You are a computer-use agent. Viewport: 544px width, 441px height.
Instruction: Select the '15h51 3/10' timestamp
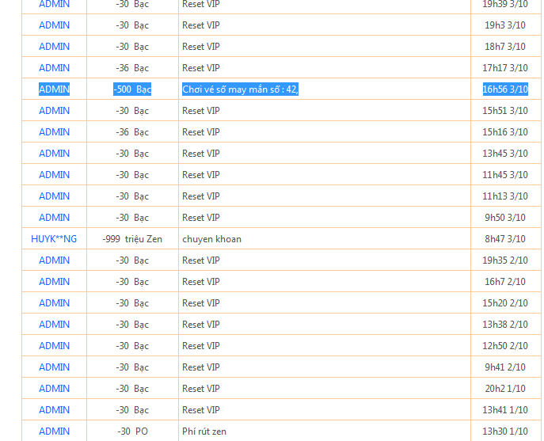point(505,111)
